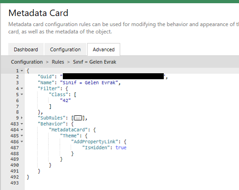Collapse the Behavior block fold arrow

click(22, 124)
